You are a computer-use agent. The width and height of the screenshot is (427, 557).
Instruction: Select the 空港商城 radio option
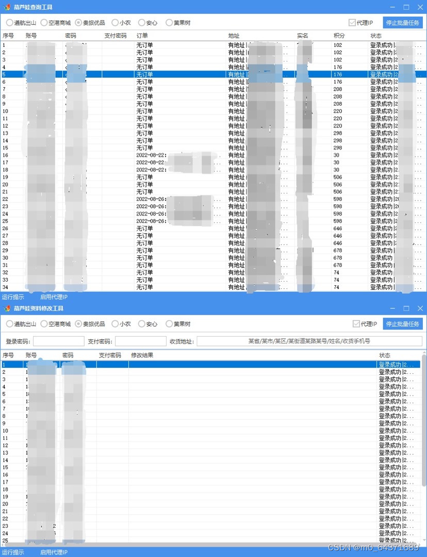[43, 23]
